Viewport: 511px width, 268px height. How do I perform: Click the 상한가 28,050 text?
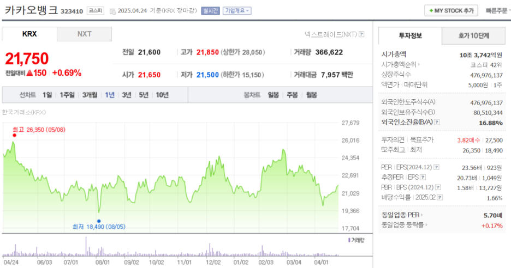click(x=243, y=52)
